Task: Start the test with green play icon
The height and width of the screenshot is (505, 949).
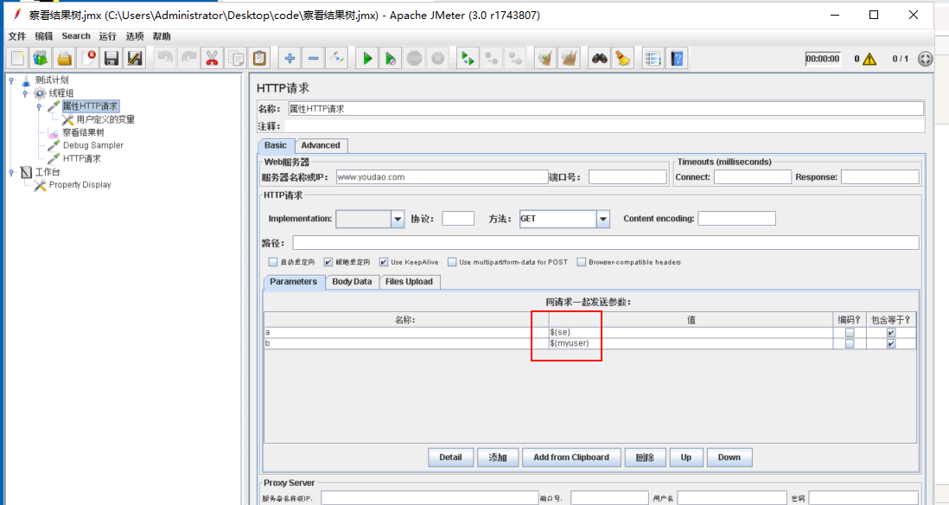Action: click(x=367, y=58)
